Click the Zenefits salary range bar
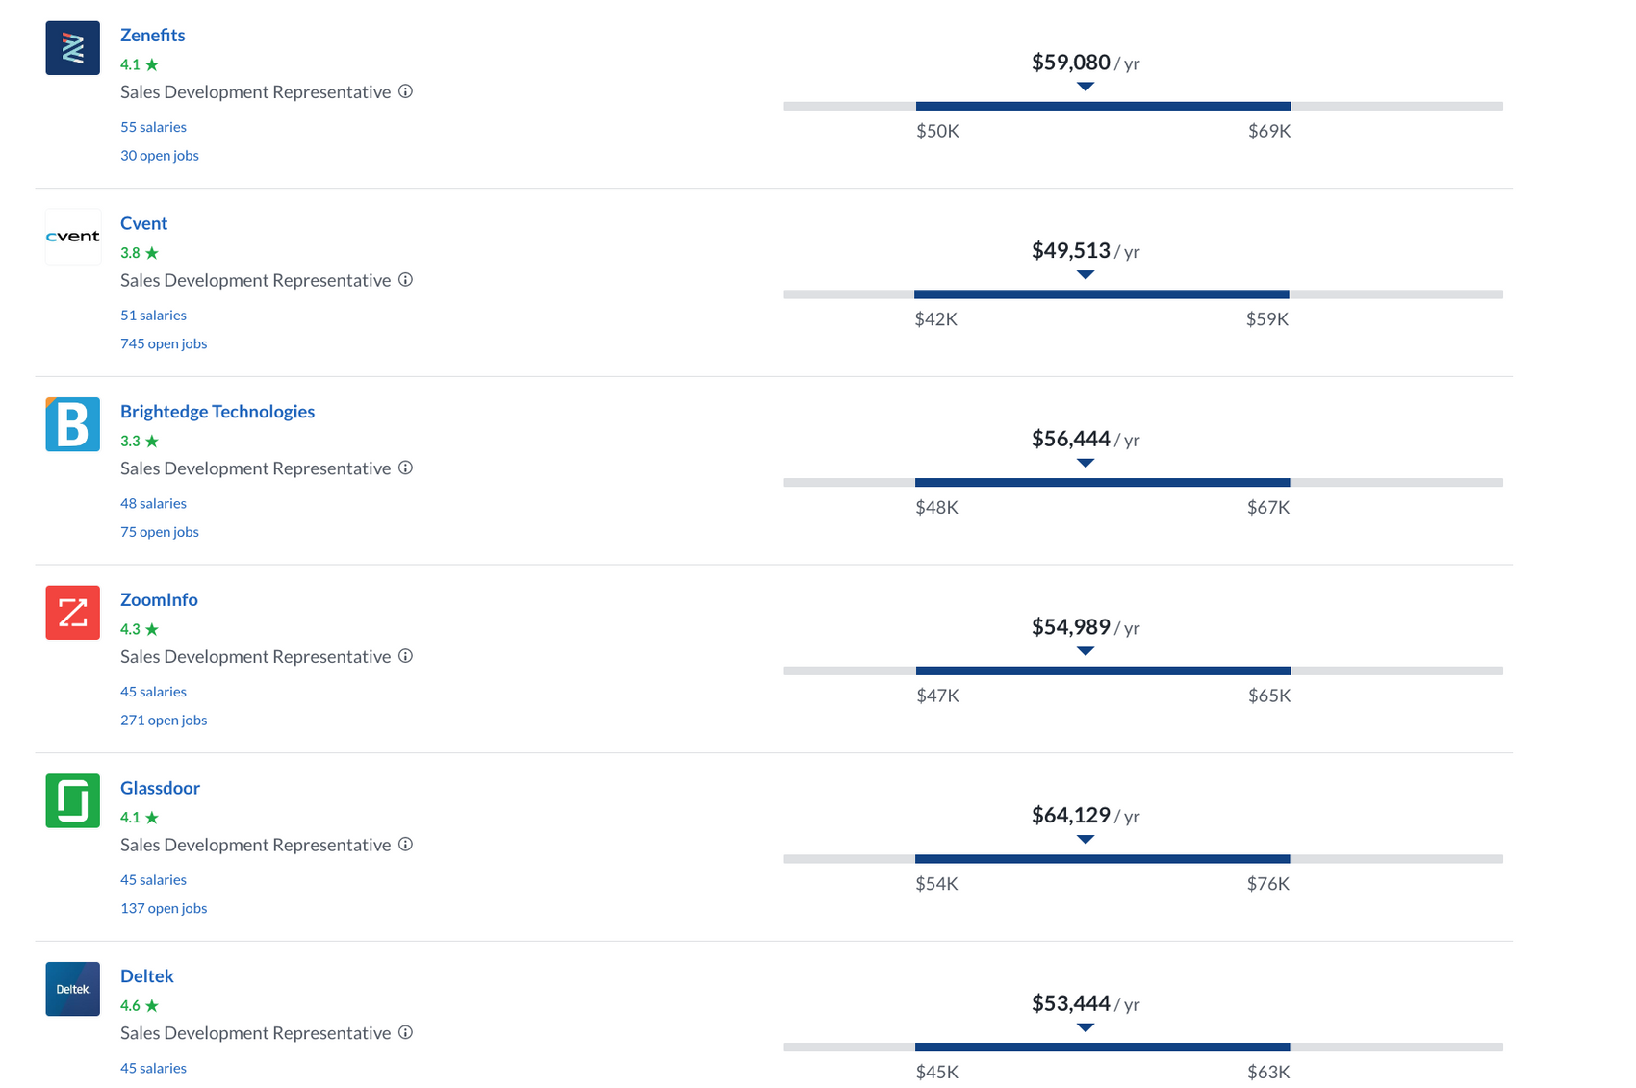The height and width of the screenshot is (1088, 1636). [x=1143, y=106]
